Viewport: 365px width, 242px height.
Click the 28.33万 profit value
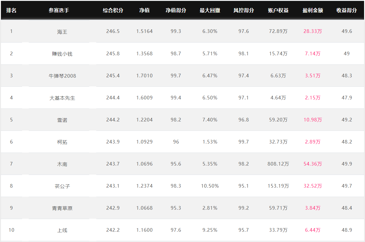pyautogui.click(x=313, y=31)
